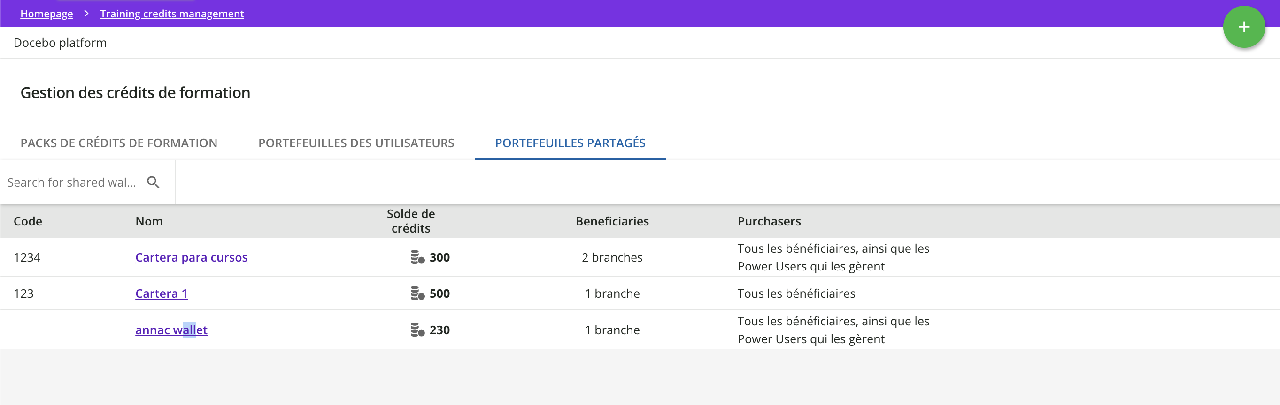The image size is (1280, 405).
Task: Click the Purchasers column header
Action: pos(769,221)
